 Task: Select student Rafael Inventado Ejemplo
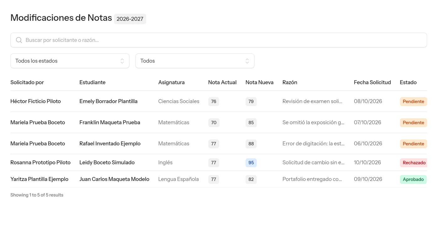(x=110, y=144)
